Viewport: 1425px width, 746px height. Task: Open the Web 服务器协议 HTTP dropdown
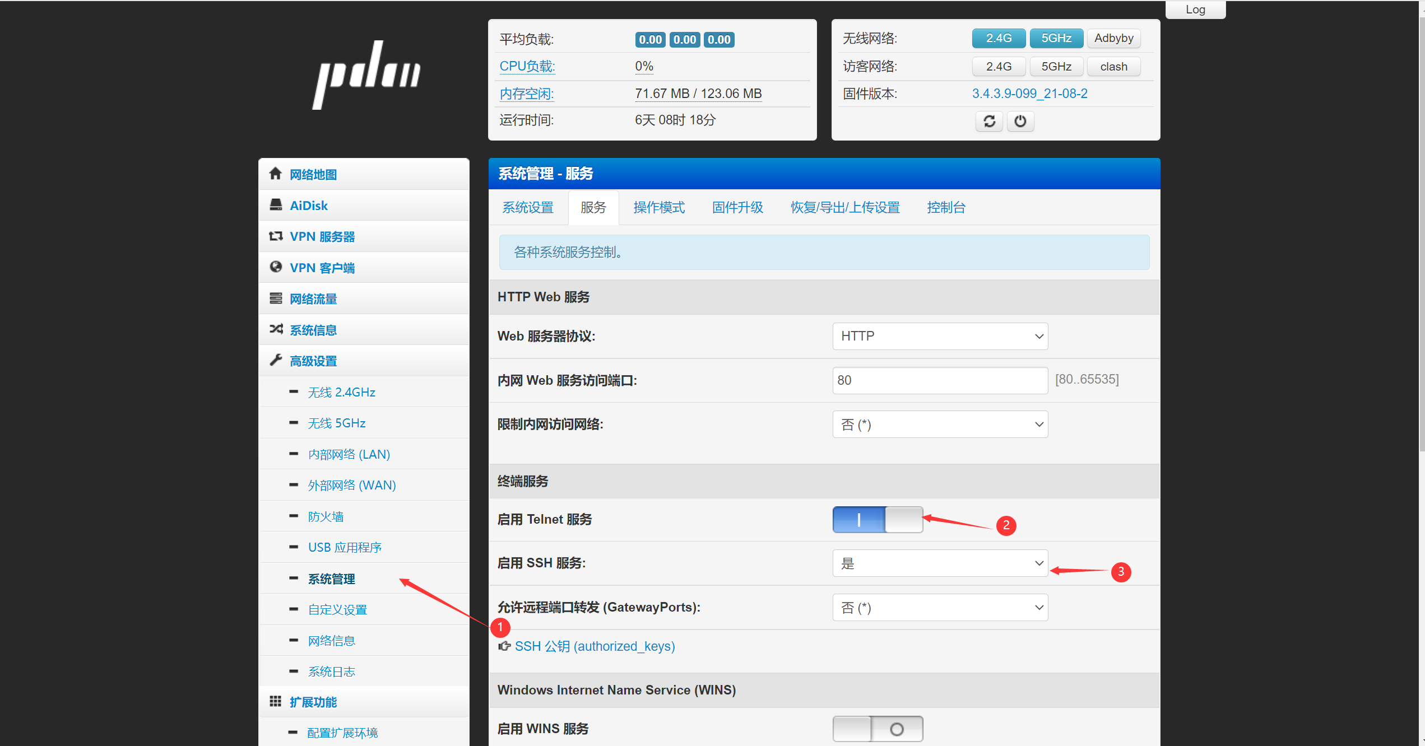coord(940,336)
